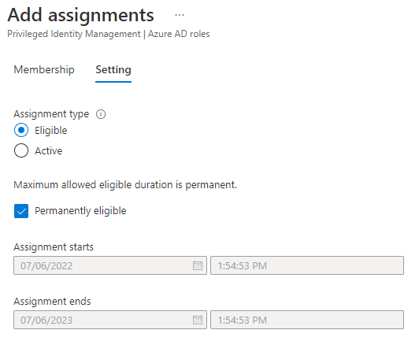The height and width of the screenshot is (341, 419).
Task: Select the Active assignment type
Action: pyautogui.click(x=21, y=150)
